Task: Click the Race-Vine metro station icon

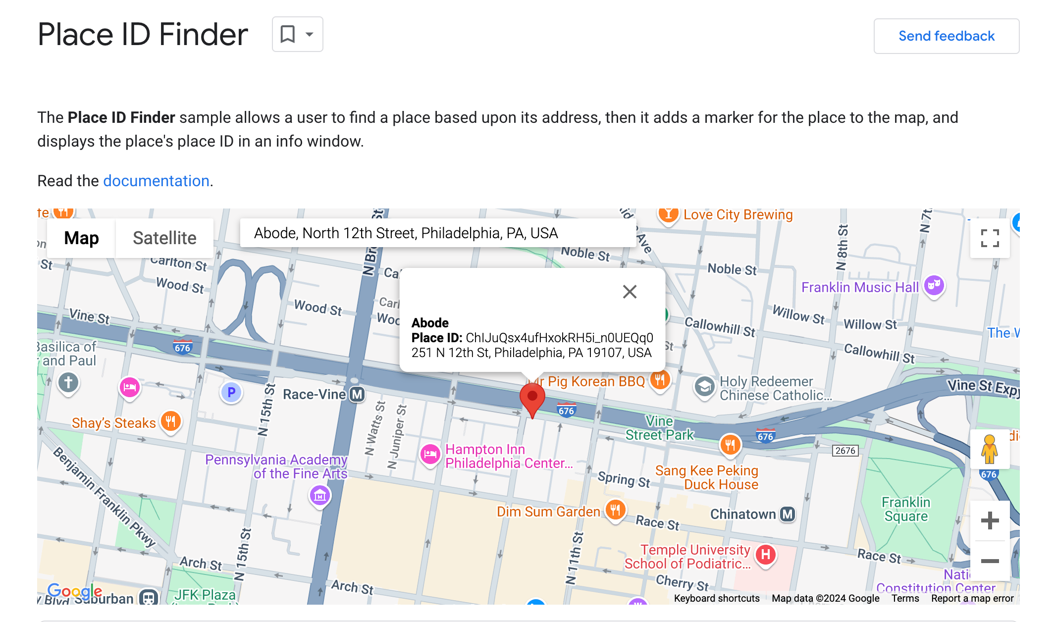Action: 357,395
